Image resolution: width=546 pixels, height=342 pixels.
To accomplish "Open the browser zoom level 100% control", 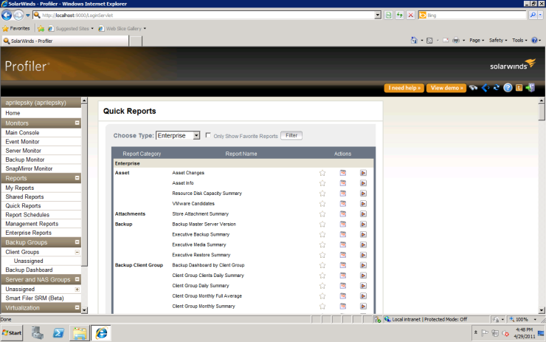I will 522,319.
